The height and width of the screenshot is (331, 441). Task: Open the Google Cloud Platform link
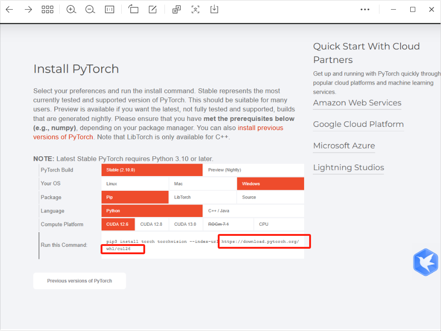pos(358,124)
